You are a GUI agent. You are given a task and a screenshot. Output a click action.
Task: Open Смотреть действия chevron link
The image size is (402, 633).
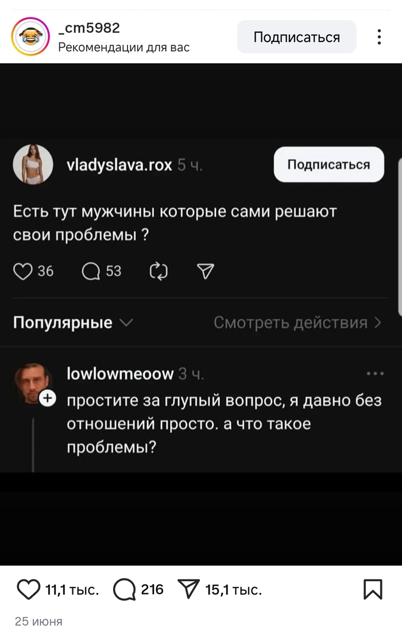(298, 323)
